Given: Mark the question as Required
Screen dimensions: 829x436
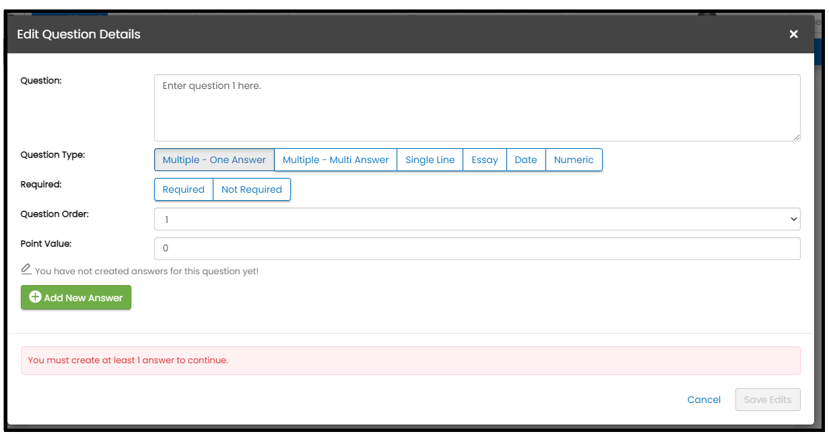Looking at the screenshot, I should (x=183, y=190).
